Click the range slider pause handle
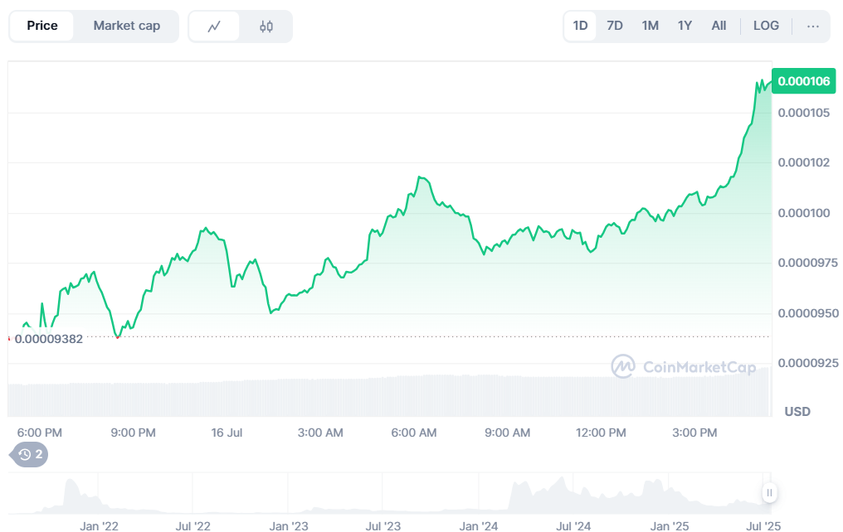Image resolution: width=843 pixels, height=532 pixels. pyautogui.click(x=769, y=493)
